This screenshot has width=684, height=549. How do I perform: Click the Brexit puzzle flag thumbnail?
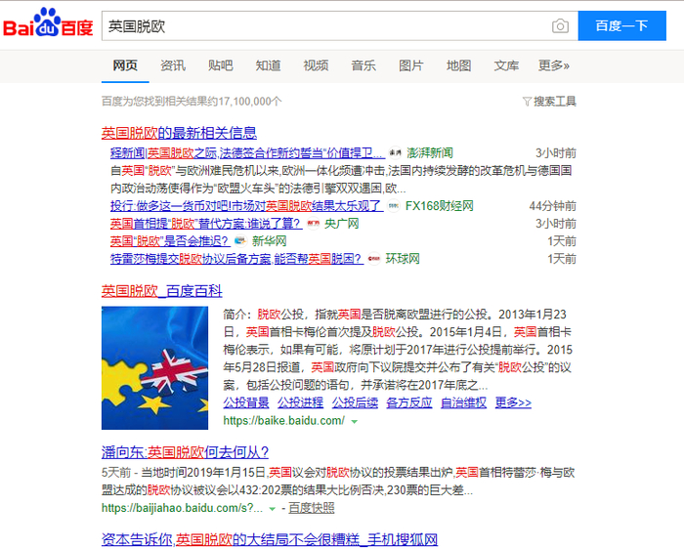coord(154,368)
